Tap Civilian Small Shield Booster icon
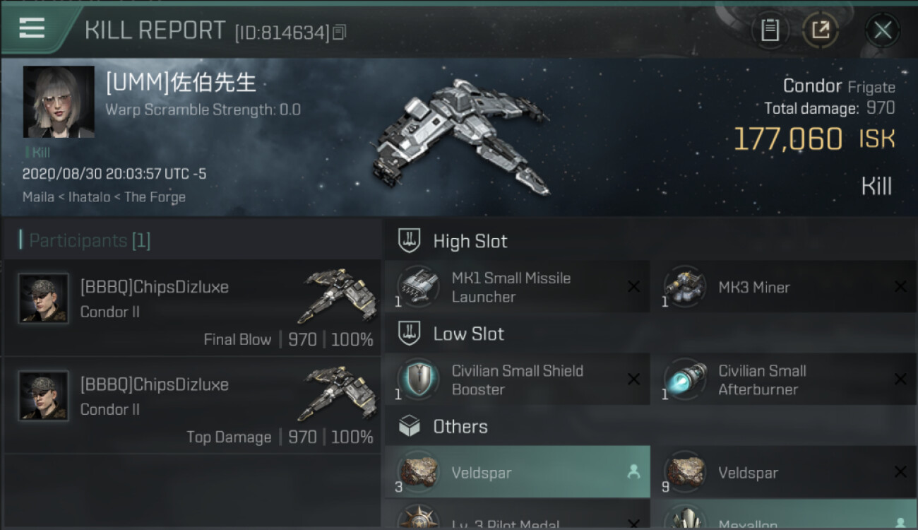This screenshot has width=918, height=530. tap(418, 380)
